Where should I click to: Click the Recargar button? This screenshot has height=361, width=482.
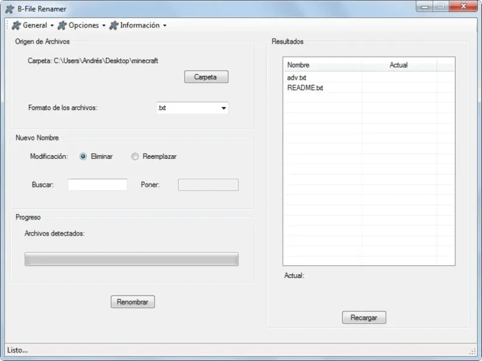[x=364, y=318]
